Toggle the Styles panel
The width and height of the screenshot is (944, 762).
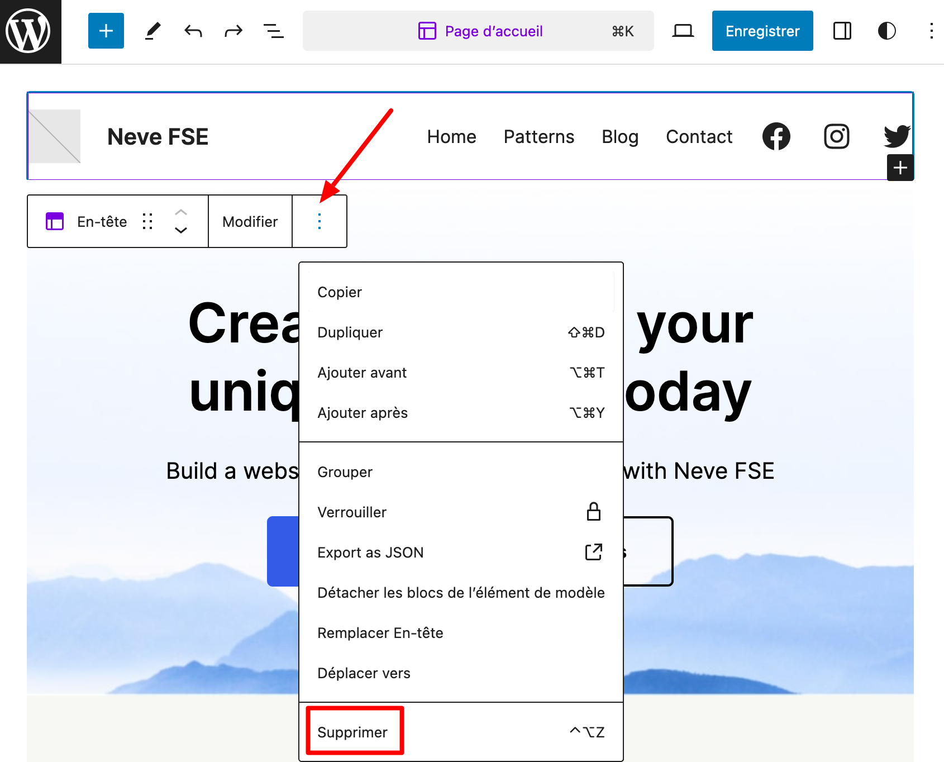point(886,31)
